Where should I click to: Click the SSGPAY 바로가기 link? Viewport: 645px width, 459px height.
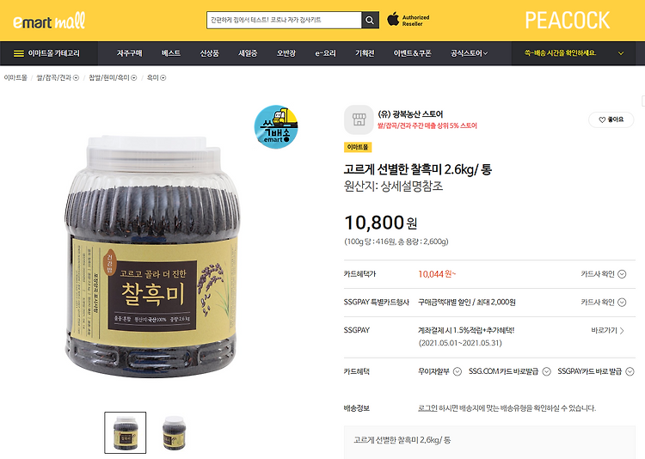click(x=607, y=330)
